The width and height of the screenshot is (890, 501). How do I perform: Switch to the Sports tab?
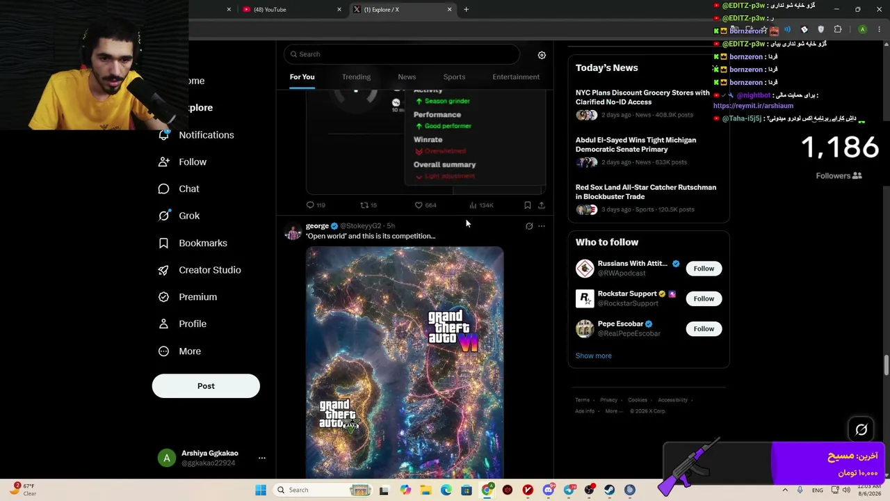[454, 77]
